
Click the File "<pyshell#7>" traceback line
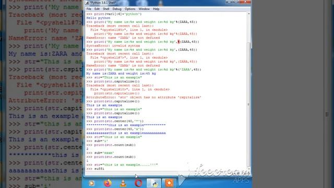point(129,58)
